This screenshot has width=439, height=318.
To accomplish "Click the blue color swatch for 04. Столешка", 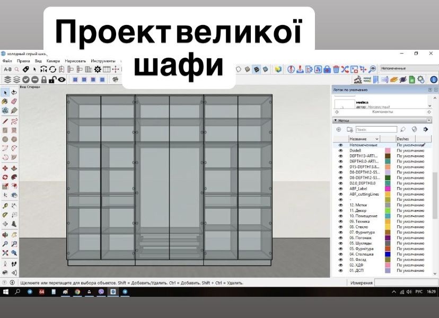I will (388, 254).
